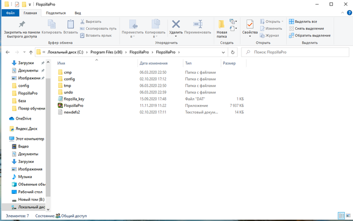This screenshot has height=221, width=353.
Task: Open the Easy access dropdown in Create group
Action: (233, 29)
